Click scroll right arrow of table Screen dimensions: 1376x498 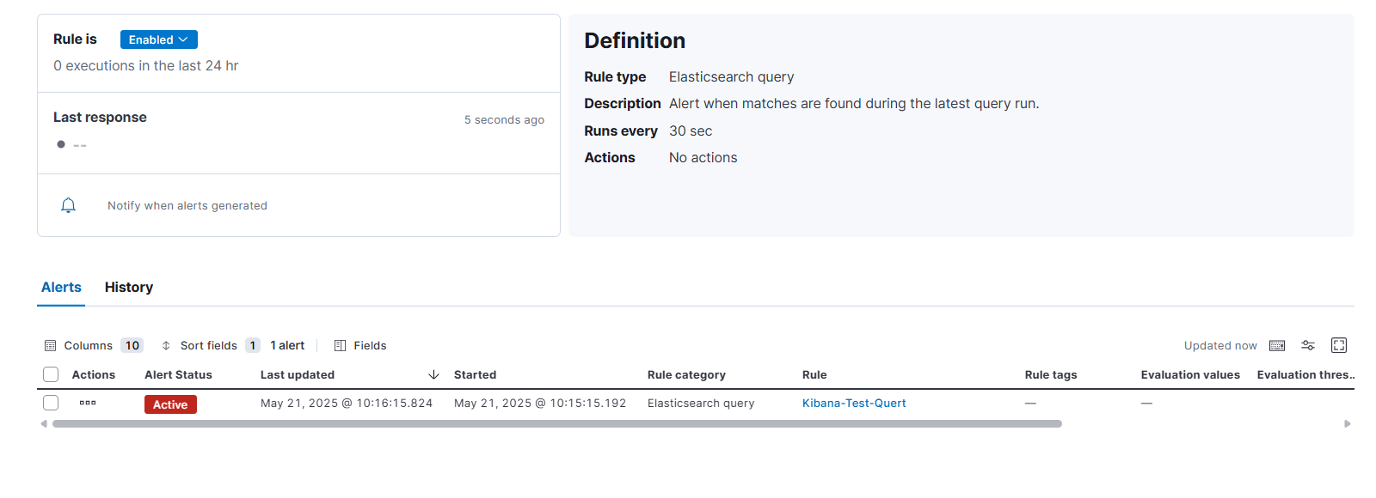[x=1348, y=423]
